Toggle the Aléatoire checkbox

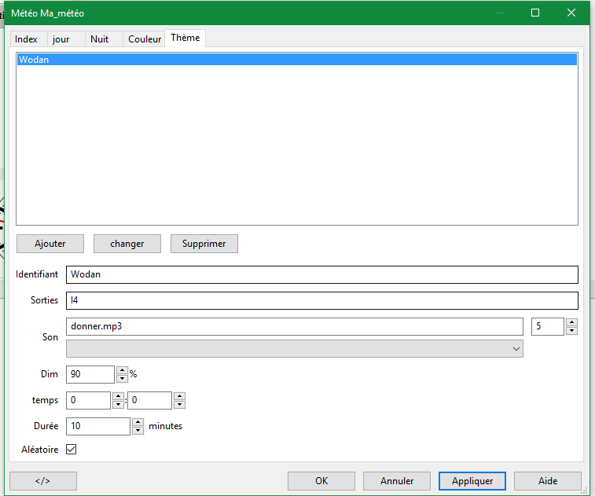coord(72,450)
